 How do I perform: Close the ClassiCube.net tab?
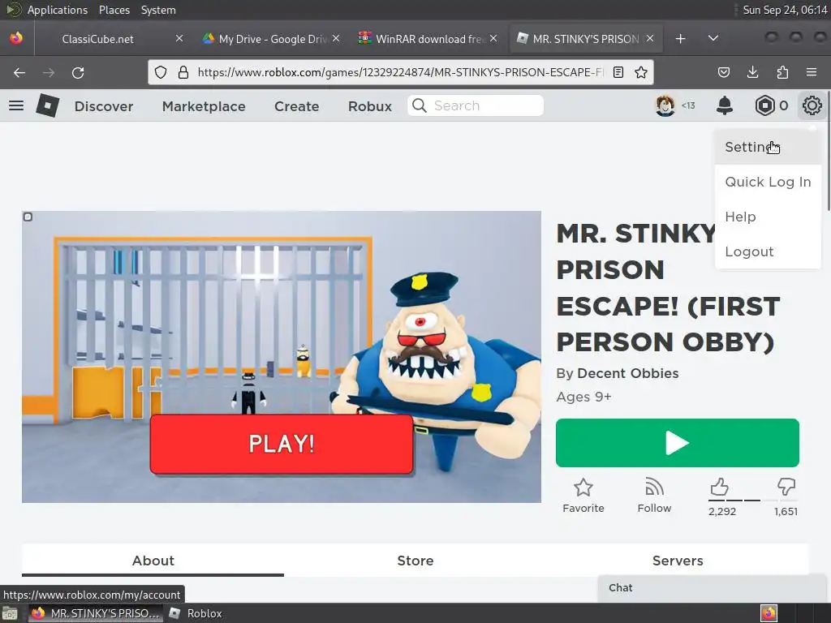click(x=179, y=38)
